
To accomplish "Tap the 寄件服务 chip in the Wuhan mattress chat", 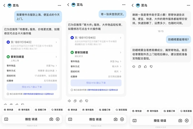I will (x=88, y=110).
